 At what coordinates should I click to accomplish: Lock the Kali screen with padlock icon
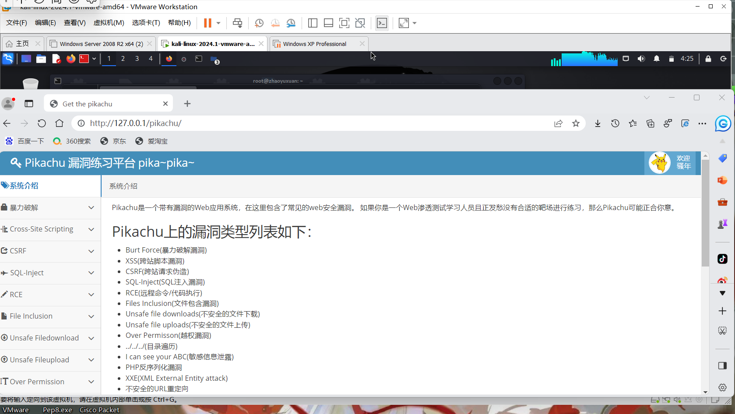[x=708, y=59]
